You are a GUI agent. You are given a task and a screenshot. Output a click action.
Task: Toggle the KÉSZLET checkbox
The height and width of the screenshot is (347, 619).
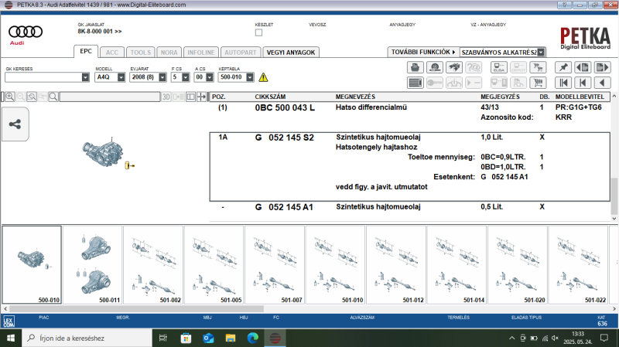point(258,32)
